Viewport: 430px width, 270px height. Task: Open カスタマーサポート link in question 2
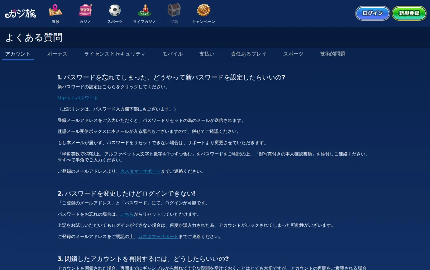point(158,236)
